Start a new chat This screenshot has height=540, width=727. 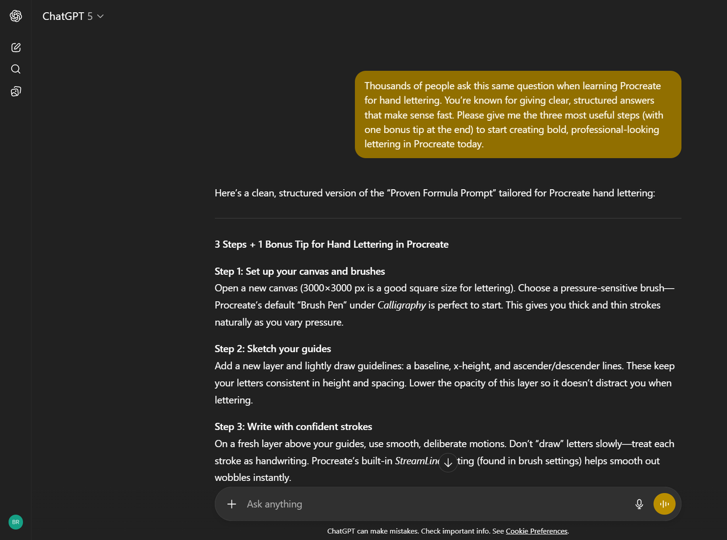(x=16, y=47)
